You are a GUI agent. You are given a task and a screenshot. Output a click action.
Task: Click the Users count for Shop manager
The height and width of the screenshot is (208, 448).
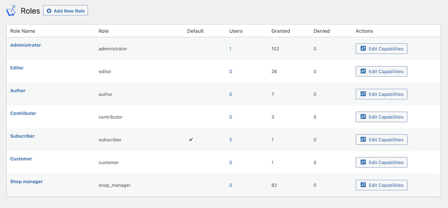tap(231, 185)
